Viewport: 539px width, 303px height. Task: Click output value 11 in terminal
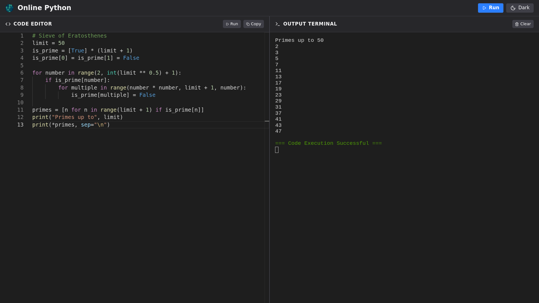(x=278, y=71)
